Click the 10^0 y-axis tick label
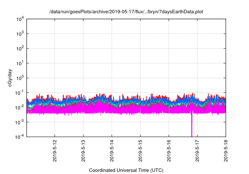Viewport: 249px width, 174px height. (x=20, y=78)
